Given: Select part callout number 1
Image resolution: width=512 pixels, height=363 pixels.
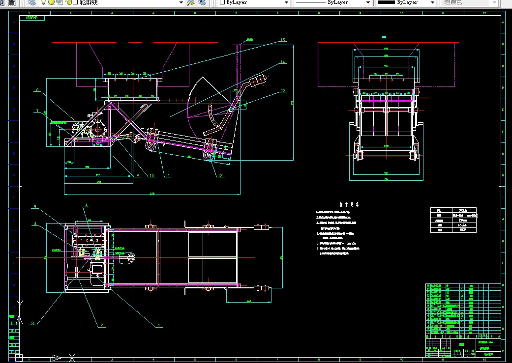Looking at the screenshot, I should [159, 325].
